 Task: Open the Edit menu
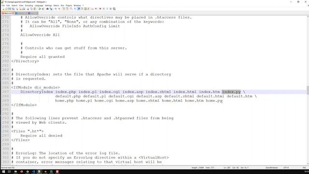point(8,5)
